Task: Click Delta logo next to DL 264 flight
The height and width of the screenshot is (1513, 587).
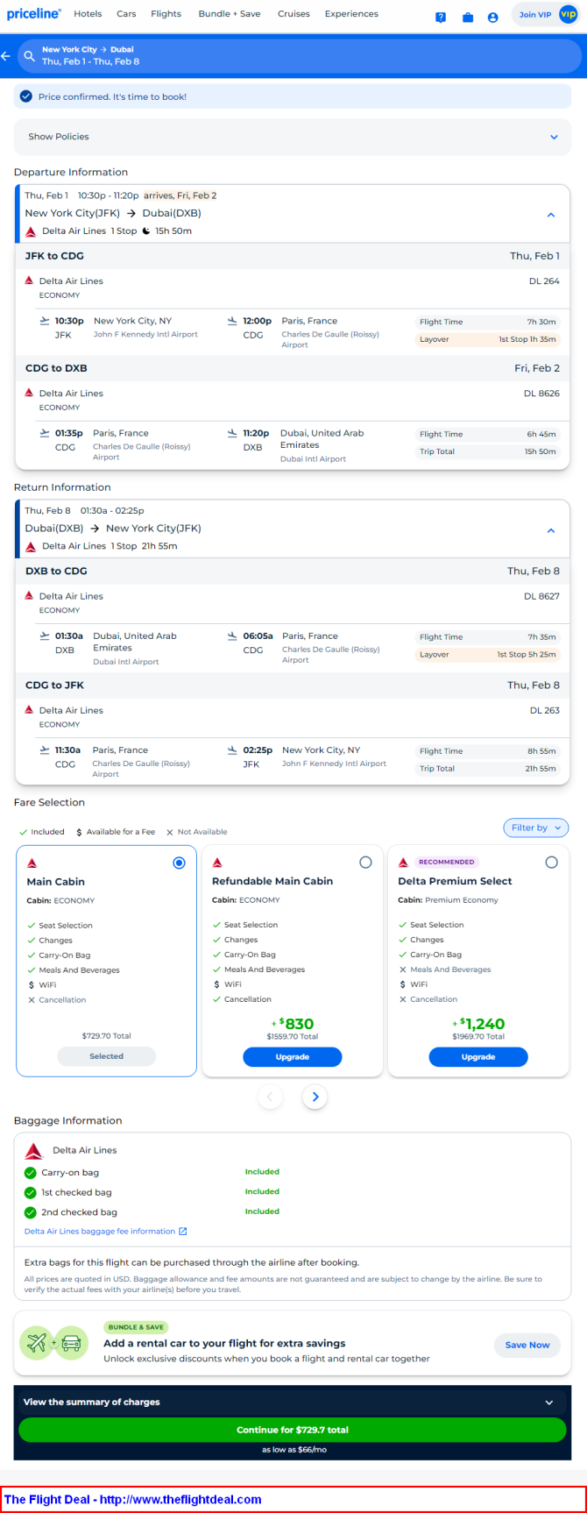Action: (x=30, y=281)
